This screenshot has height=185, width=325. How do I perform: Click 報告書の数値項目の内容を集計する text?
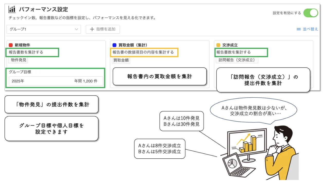[x=143, y=52]
